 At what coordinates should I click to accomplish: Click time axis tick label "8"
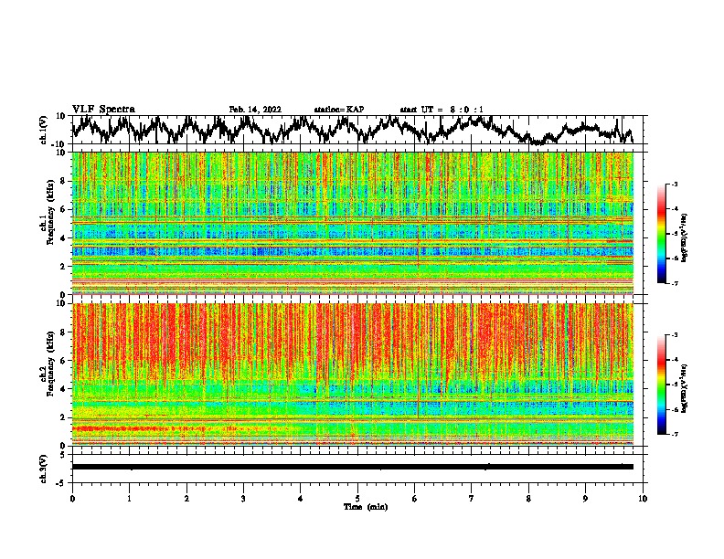pyautogui.click(x=528, y=499)
